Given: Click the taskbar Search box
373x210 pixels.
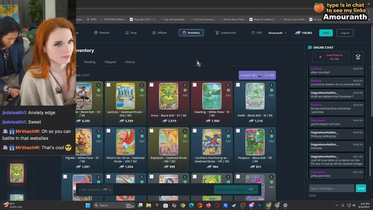Looking at the screenshot, I should 115,205.
